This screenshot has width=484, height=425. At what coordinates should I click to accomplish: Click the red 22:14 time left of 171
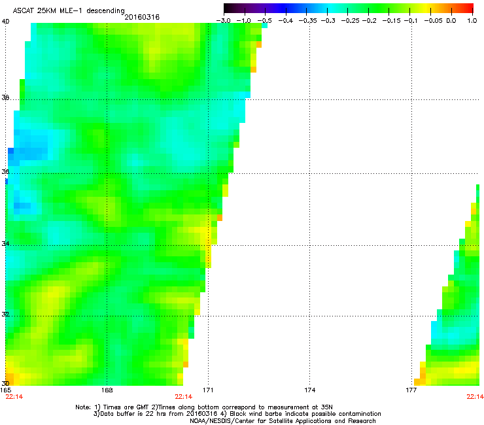click(184, 397)
